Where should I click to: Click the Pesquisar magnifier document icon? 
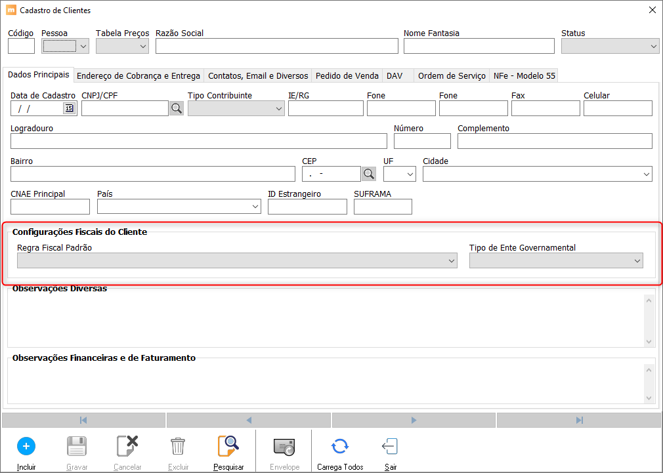click(x=228, y=447)
